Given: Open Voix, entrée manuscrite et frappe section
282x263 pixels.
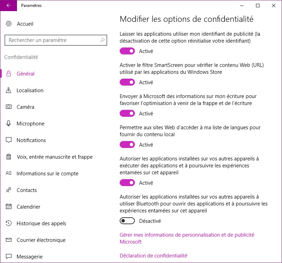Looking at the screenshot, I should coord(54,157).
